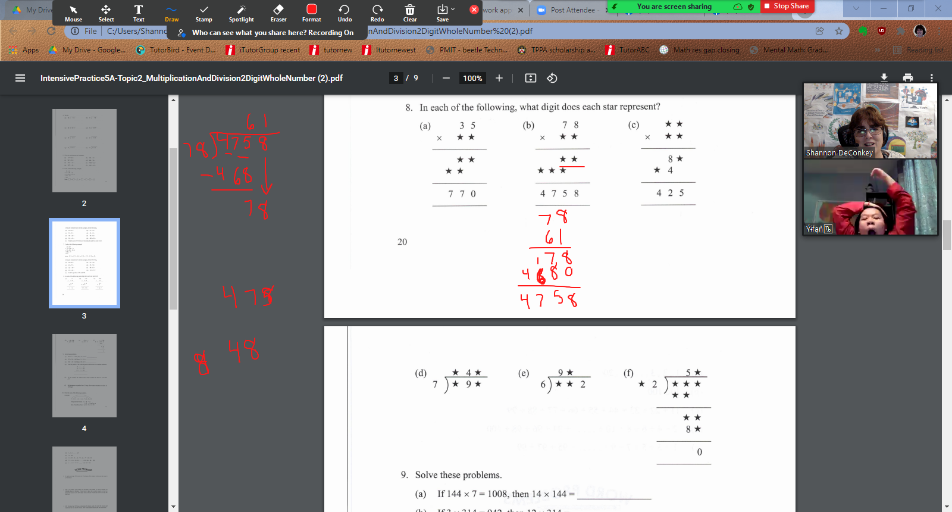Open the Format color options
This screenshot has height=512, width=952.
point(311,13)
